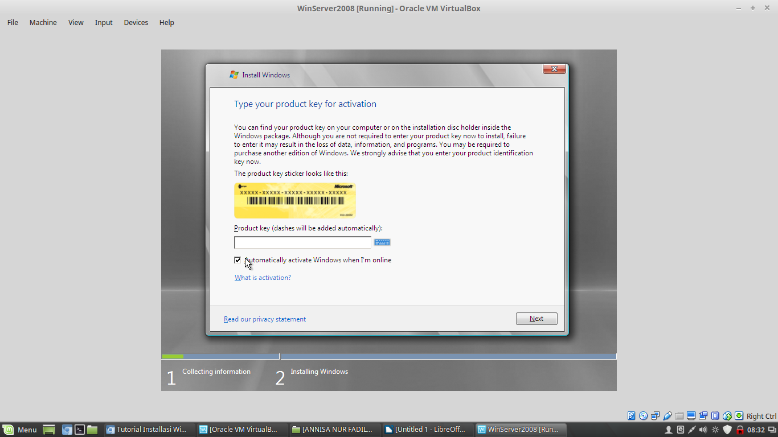Click the mouse integration globe indicator
The height and width of the screenshot is (437, 778).
[x=727, y=416]
